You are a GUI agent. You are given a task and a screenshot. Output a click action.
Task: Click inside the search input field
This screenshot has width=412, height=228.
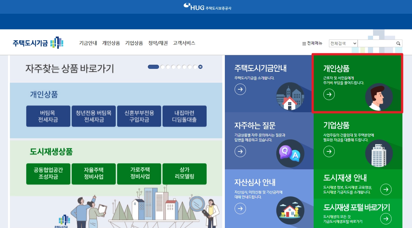[x=377, y=43]
